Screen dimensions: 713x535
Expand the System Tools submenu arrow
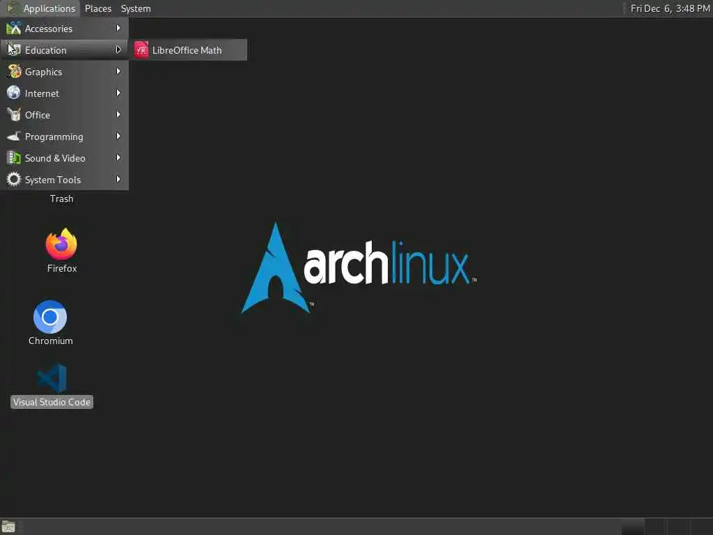[118, 179]
